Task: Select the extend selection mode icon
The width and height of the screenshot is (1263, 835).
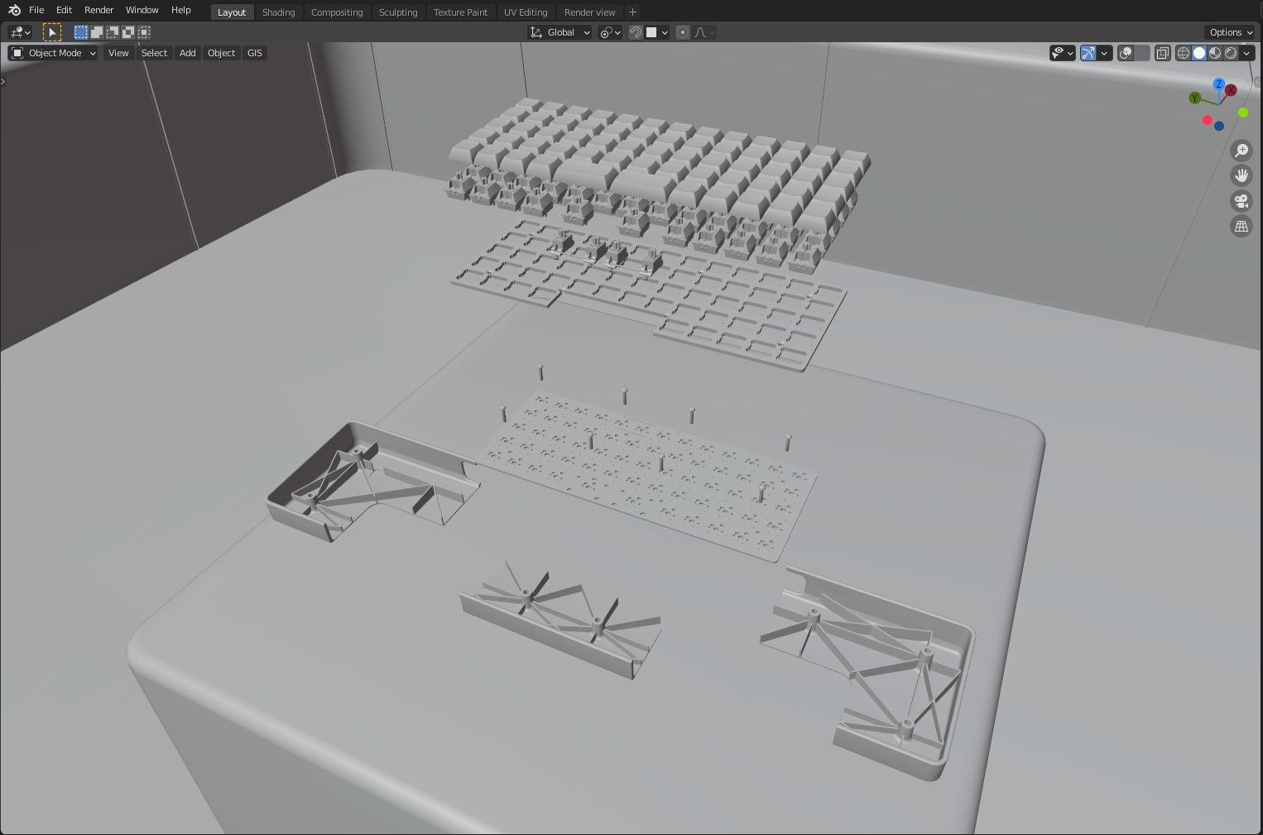Action: tap(97, 32)
